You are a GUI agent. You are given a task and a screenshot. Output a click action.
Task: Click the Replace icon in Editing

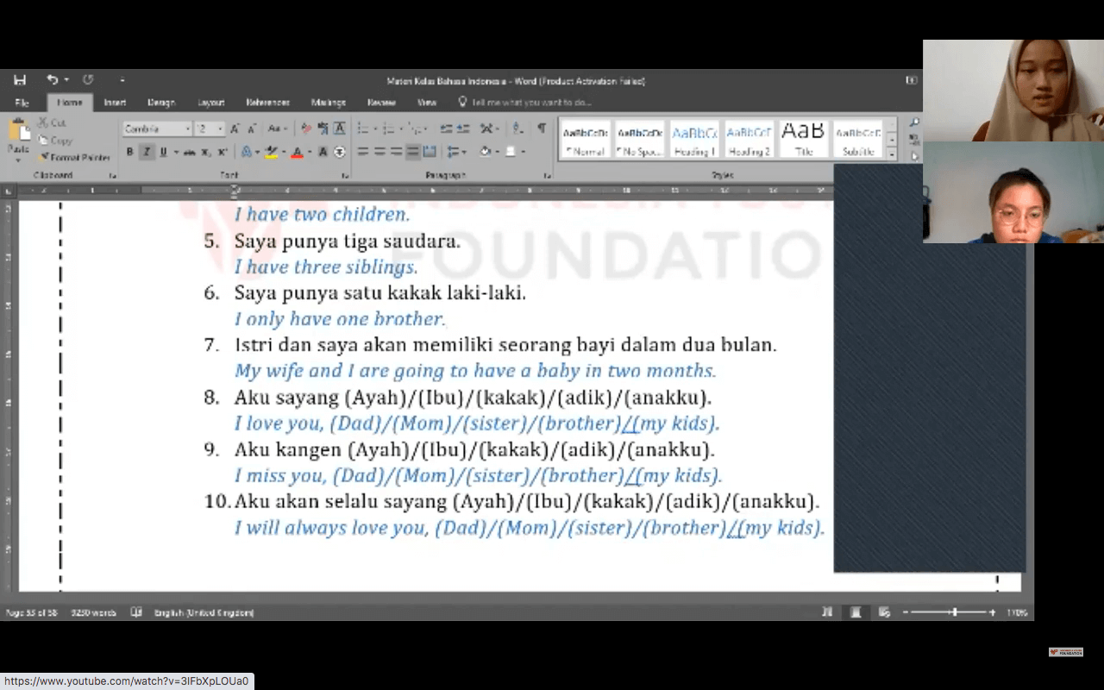914,140
